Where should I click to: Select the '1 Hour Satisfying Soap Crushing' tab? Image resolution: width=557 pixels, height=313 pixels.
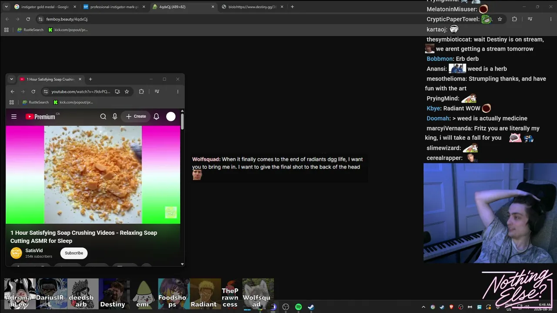[50, 79]
